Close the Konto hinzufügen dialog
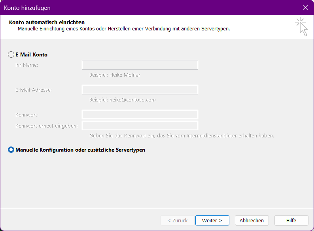The width and height of the screenshot is (314, 231). pos(305,8)
